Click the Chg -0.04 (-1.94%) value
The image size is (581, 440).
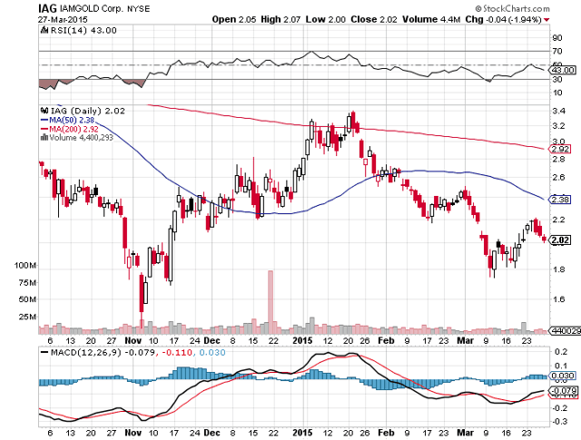504,19
